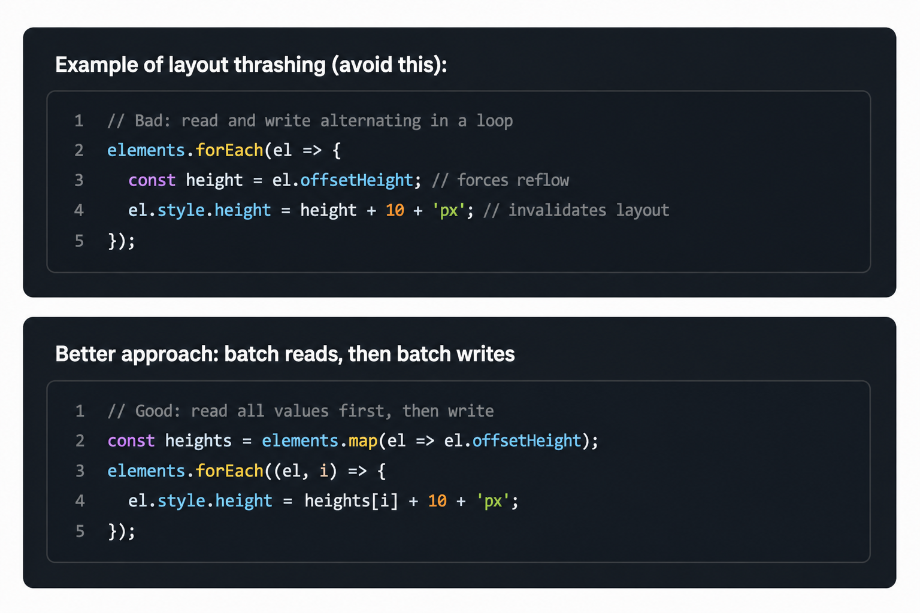Click line number 4 in the second code block
This screenshot has width=920, height=613.
(80, 500)
